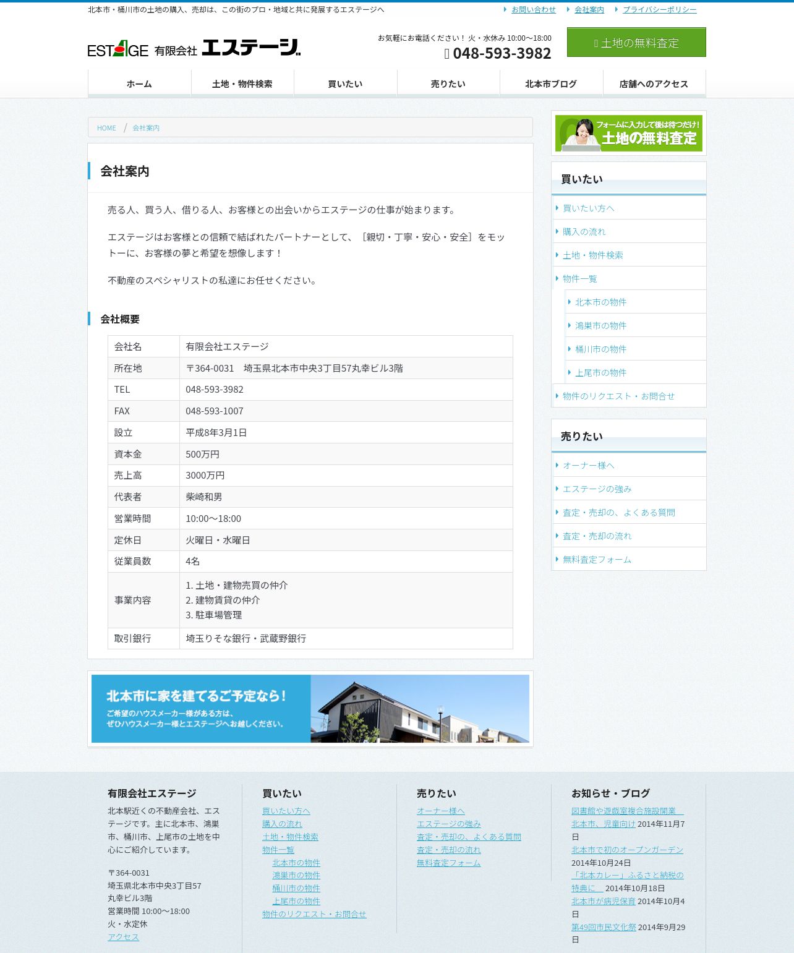Open footer 鴻巣市の物件 link
794x953 pixels.
[x=296, y=875]
